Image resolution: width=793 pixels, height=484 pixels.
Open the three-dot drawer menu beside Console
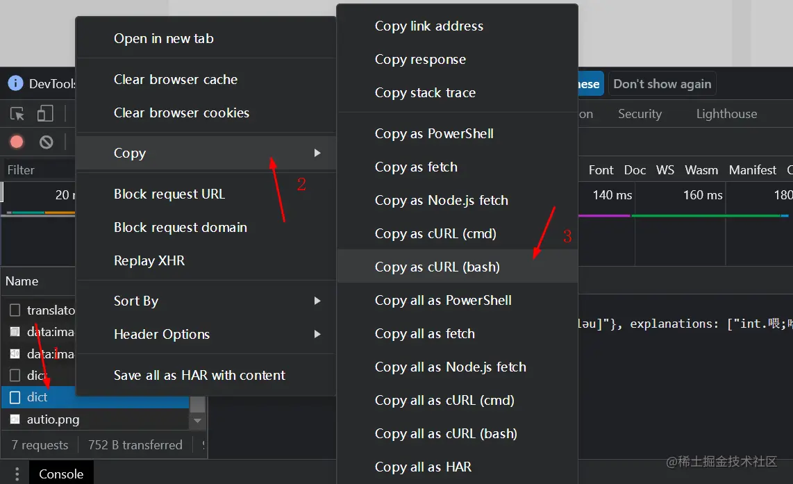(x=17, y=474)
